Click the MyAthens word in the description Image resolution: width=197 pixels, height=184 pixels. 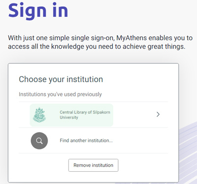point(131,38)
